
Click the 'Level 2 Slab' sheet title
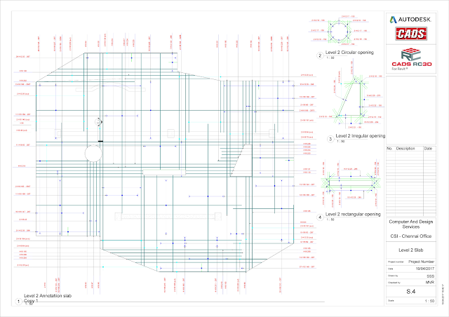pyautogui.click(x=411, y=250)
